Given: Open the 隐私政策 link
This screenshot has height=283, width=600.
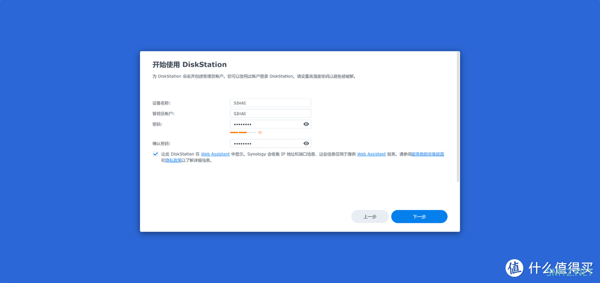Looking at the screenshot, I should click(173, 161).
